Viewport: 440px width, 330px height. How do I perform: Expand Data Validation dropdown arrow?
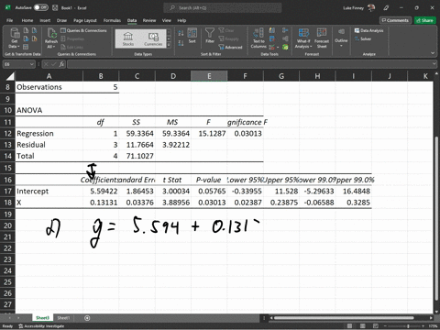coord(278,48)
